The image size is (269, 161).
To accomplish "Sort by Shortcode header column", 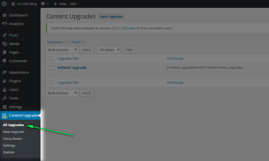I will coord(175,58).
